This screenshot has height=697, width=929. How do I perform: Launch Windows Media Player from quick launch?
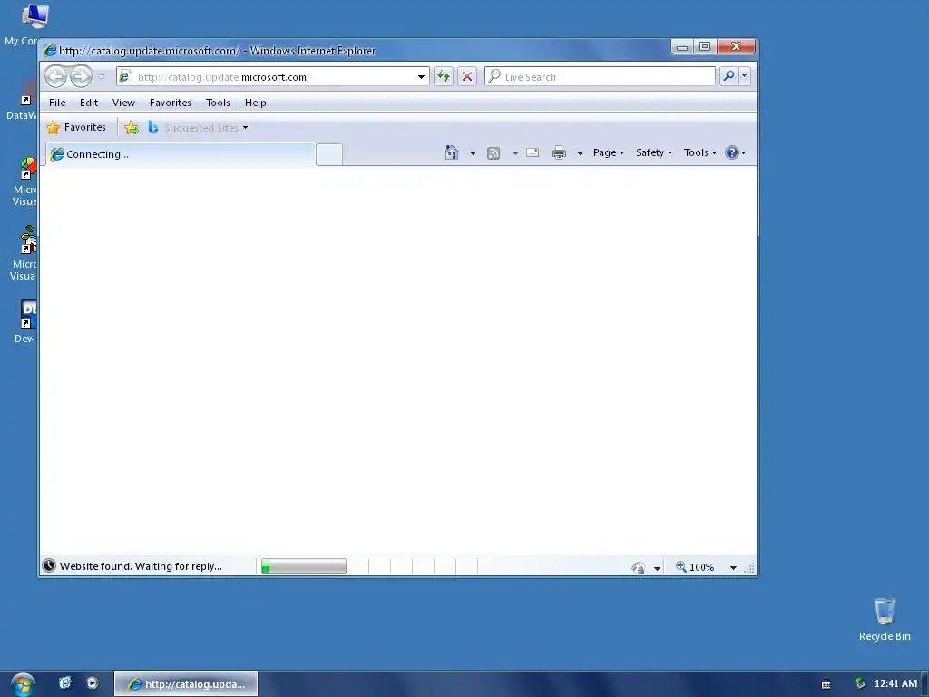click(93, 682)
